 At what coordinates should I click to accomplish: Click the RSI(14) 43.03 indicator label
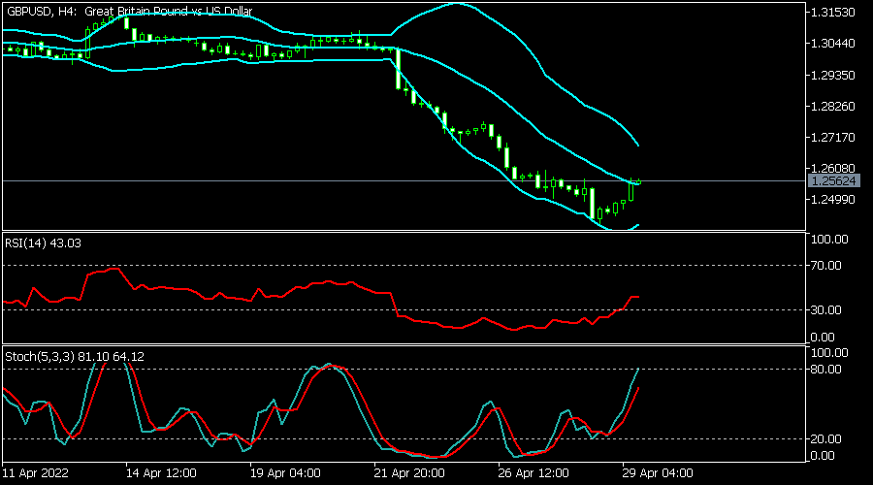[x=43, y=243]
